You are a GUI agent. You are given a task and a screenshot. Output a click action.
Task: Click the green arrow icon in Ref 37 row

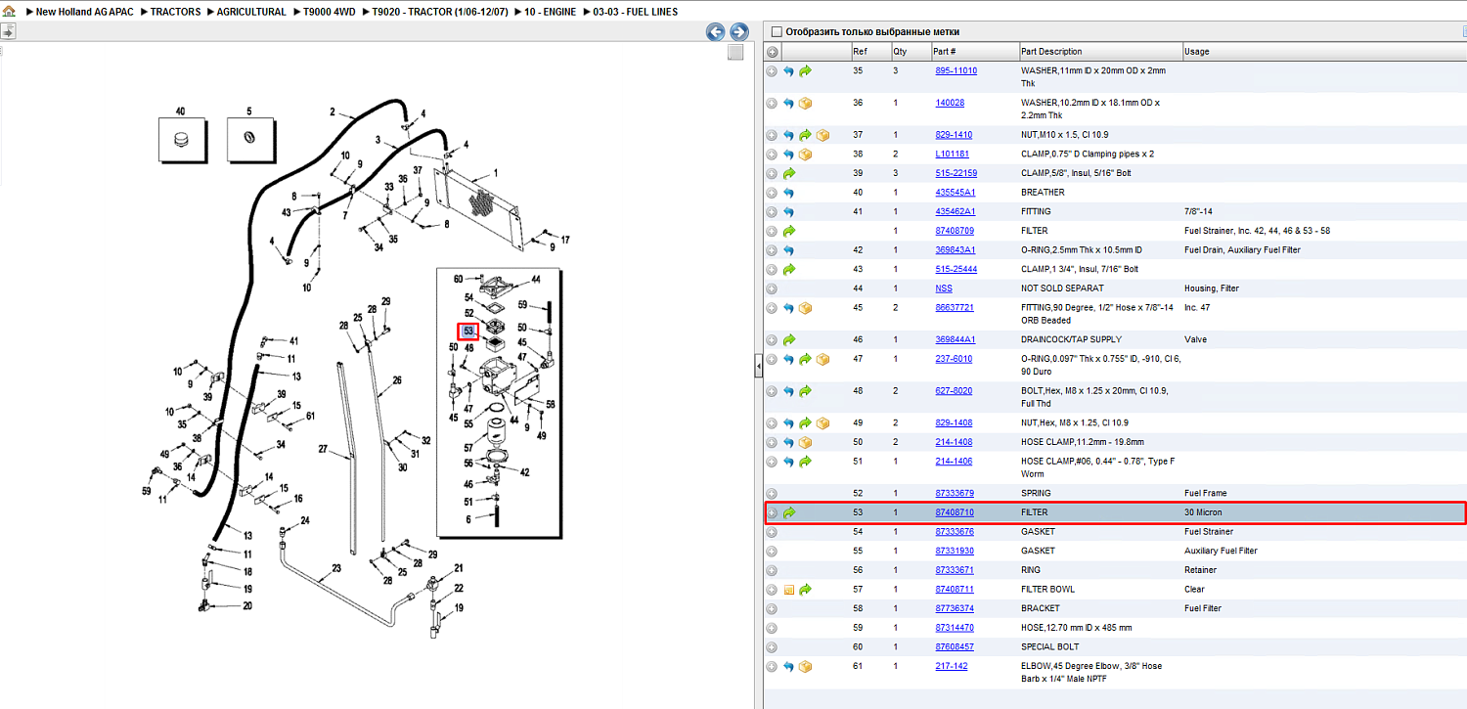click(805, 135)
